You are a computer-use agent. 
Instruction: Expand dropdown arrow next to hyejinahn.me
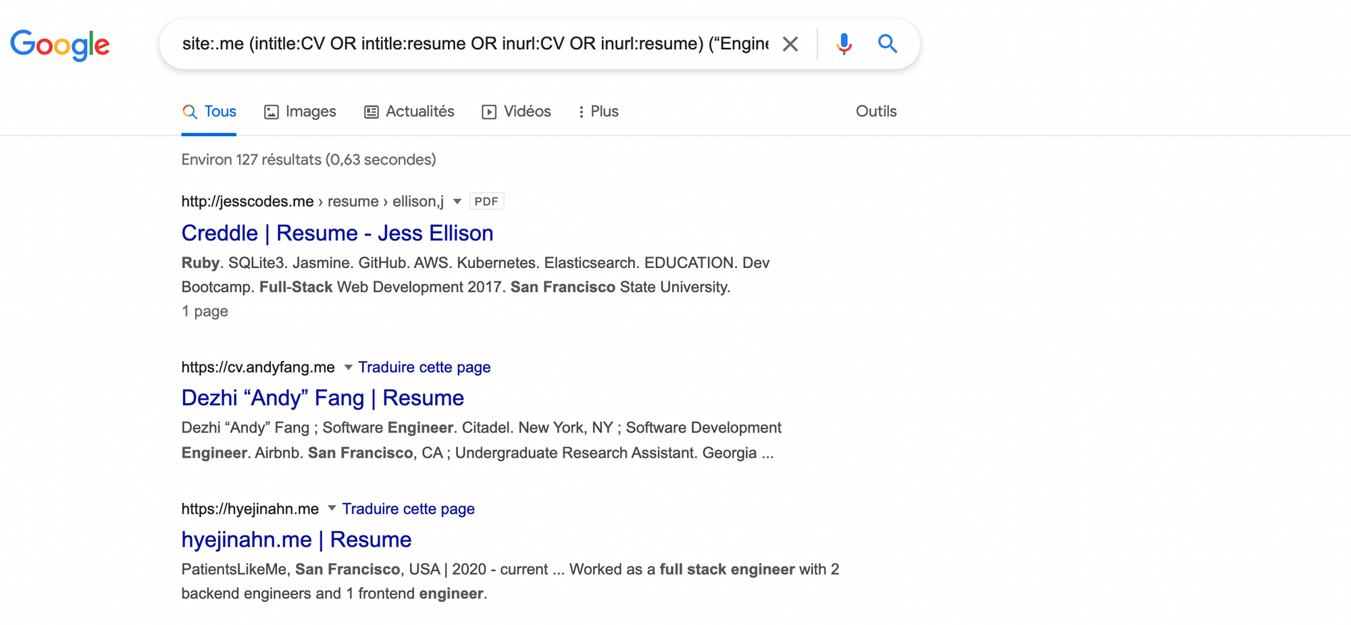(x=332, y=509)
